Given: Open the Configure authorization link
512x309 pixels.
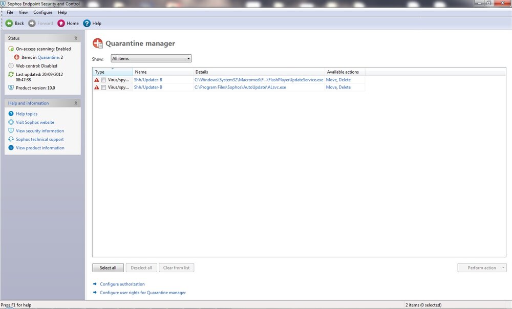Looking at the screenshot, I should point(122,284).
